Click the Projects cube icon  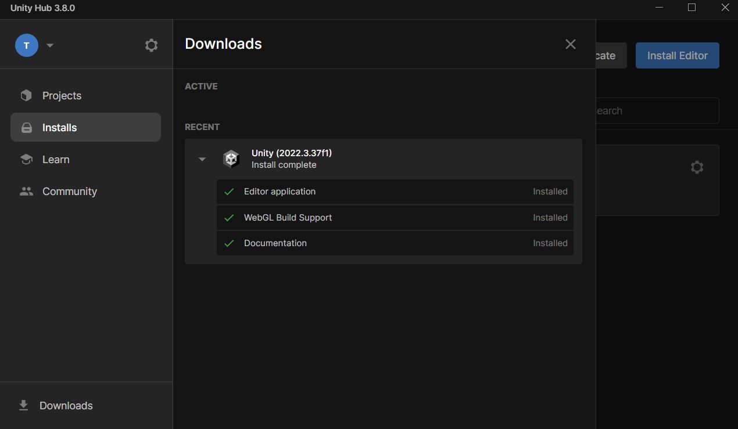(x=26, y=96)
